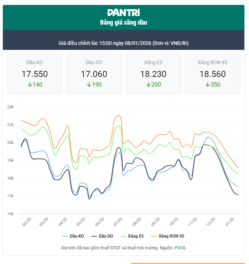Image resolution: width=249 pixels, height=264 pixels.
Task: Click the Bảng giá xăng dầu title
Action: pyautogui.click(x=123, y=22)
